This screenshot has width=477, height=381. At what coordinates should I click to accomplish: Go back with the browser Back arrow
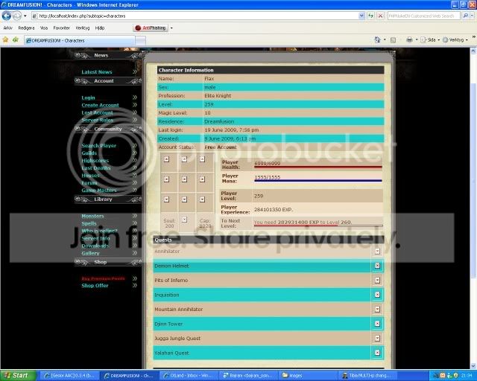point(7,16)
